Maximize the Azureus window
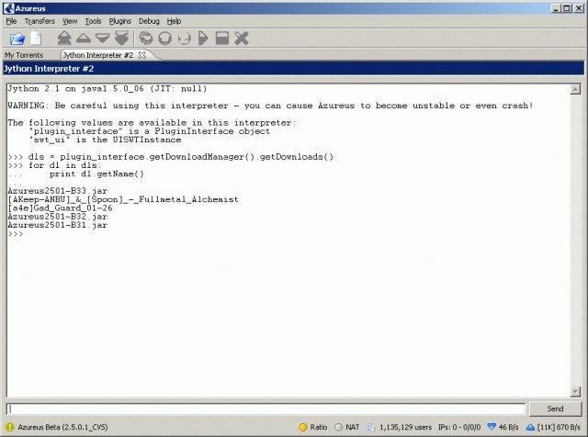The image size is (588, 437). [x=568, y=8]
